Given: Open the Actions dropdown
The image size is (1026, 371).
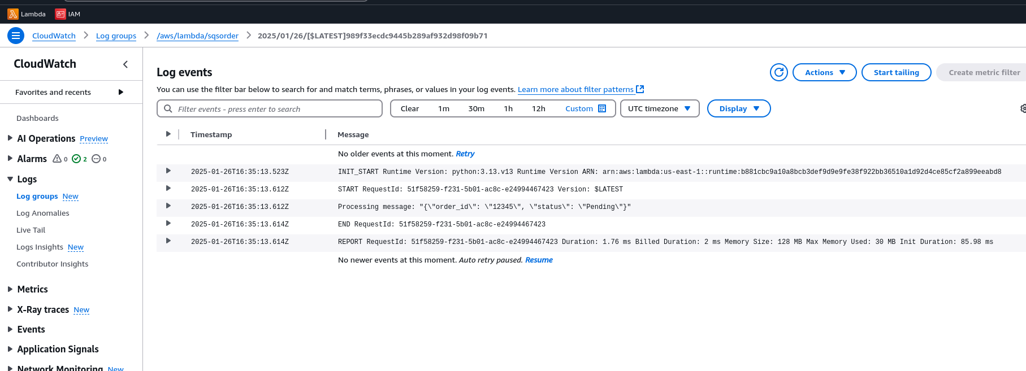Looking at the screenshot, I should pos(825,72).
